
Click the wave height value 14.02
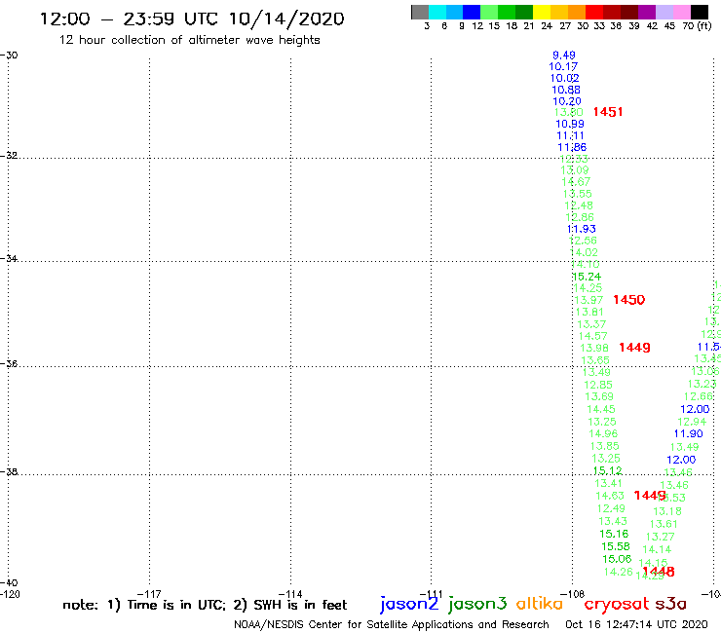click(x=584, y=252)
